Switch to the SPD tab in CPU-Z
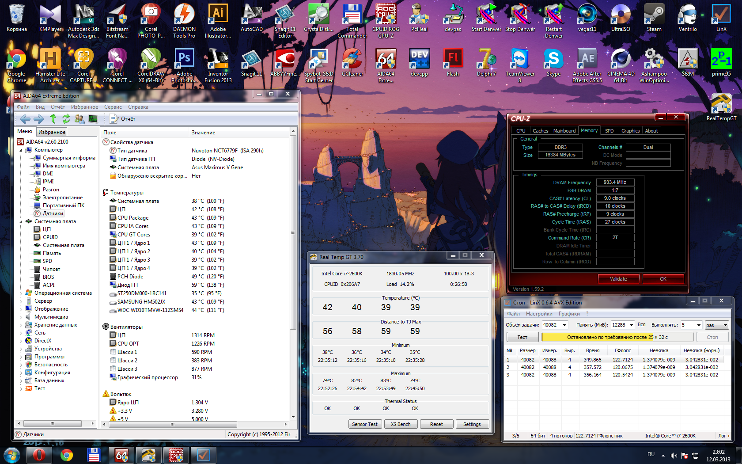The image size is (742, 464). [x=609, y=131]
